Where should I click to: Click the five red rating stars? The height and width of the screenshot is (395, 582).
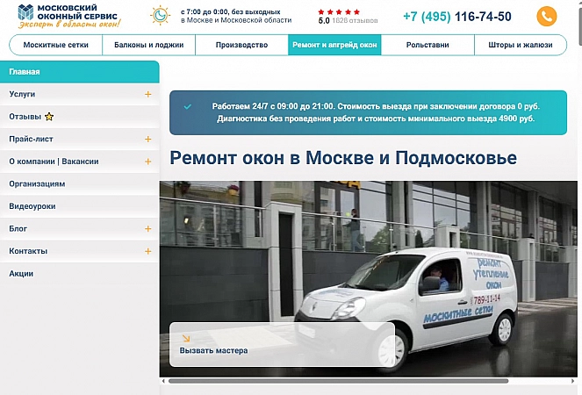point(339,12)
